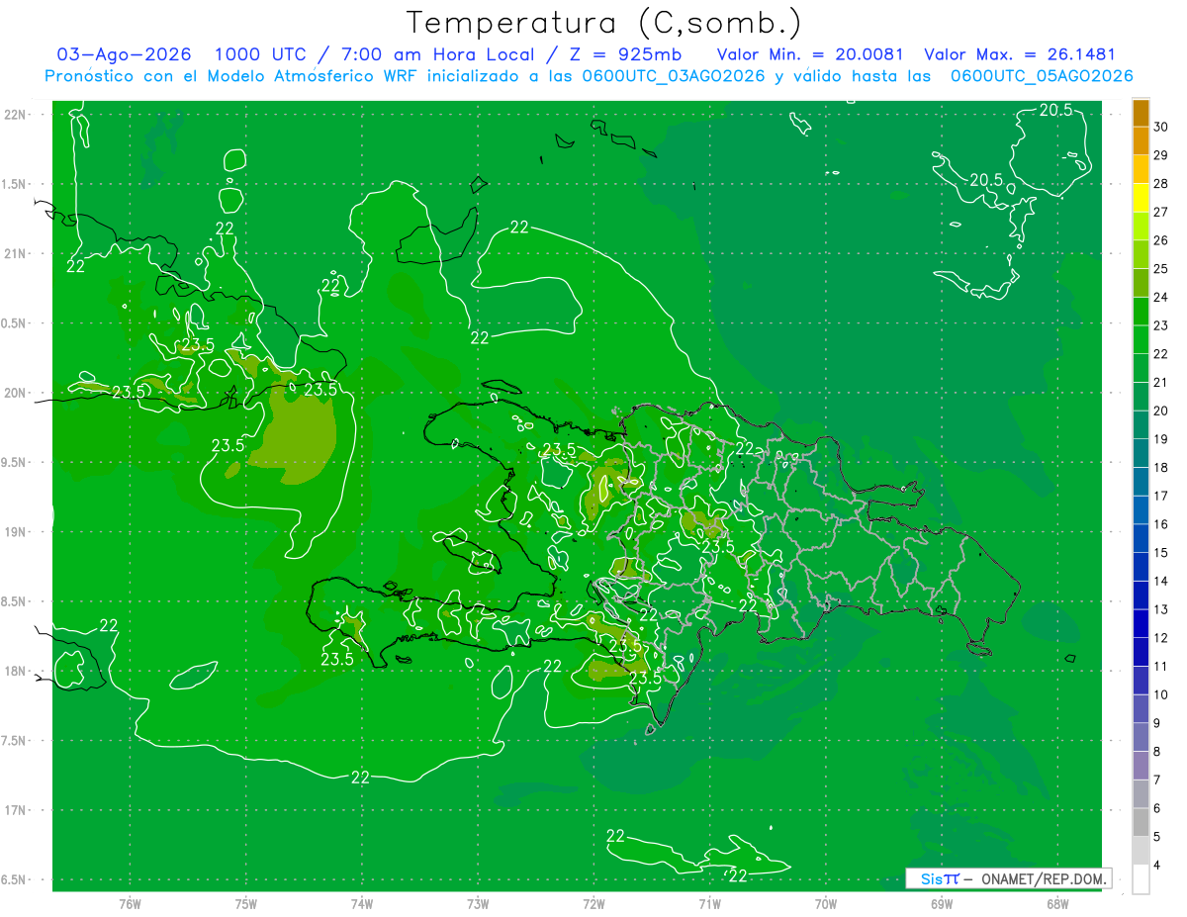Click the "76W" longitude axis label
This screenshot has width=1187, height=917.
click(130, 904)
